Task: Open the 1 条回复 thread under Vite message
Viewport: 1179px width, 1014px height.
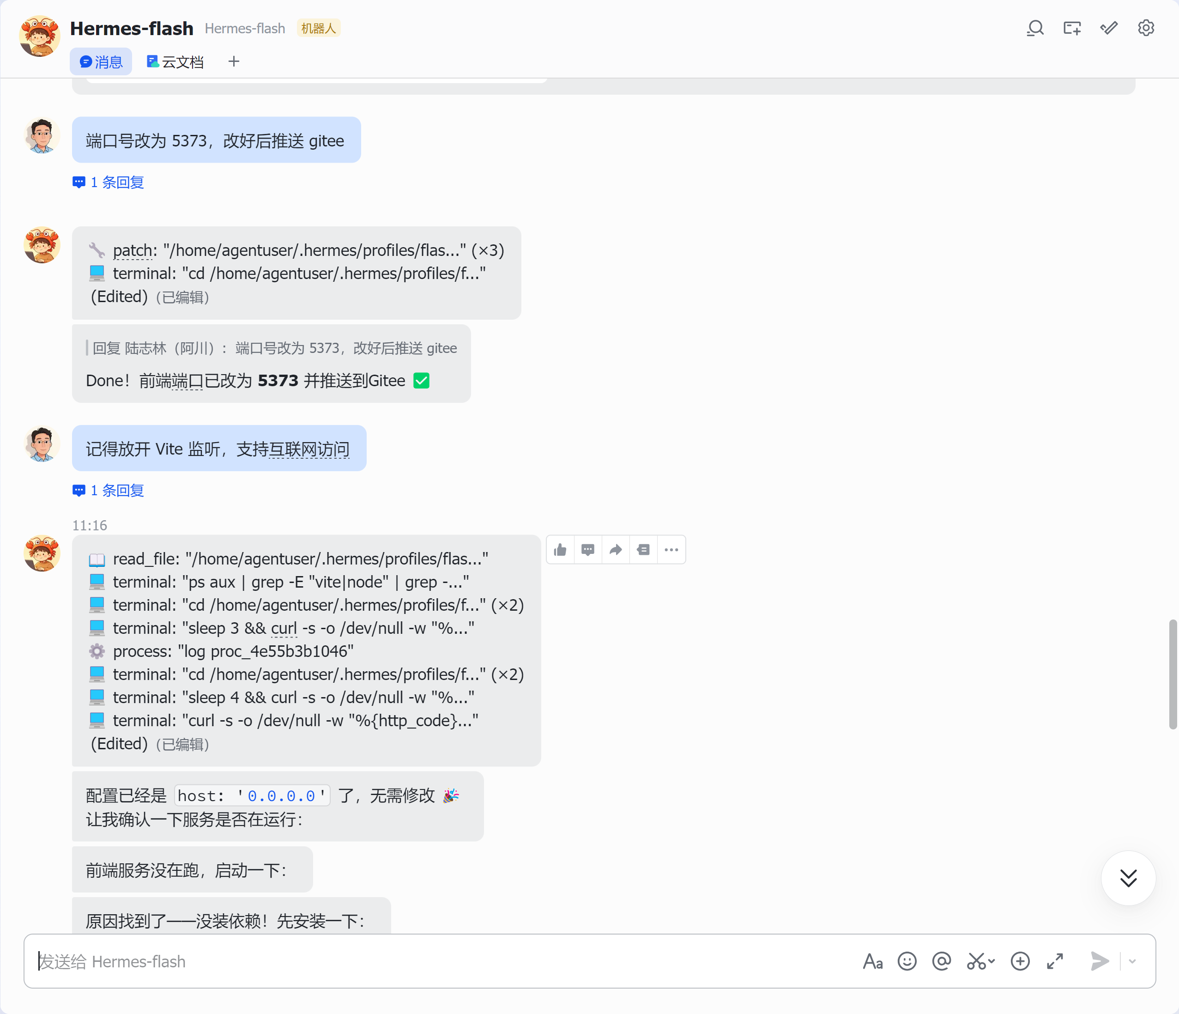Action: (108, 490)
